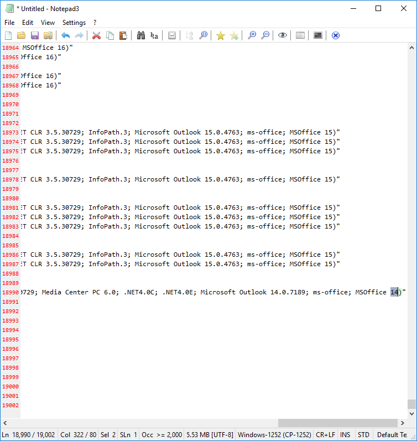Image resolution: width=417 pixels, height=441 pixels.
Task: Click the Notepad3 app icon in the title bar
Action: pos(9,8)
